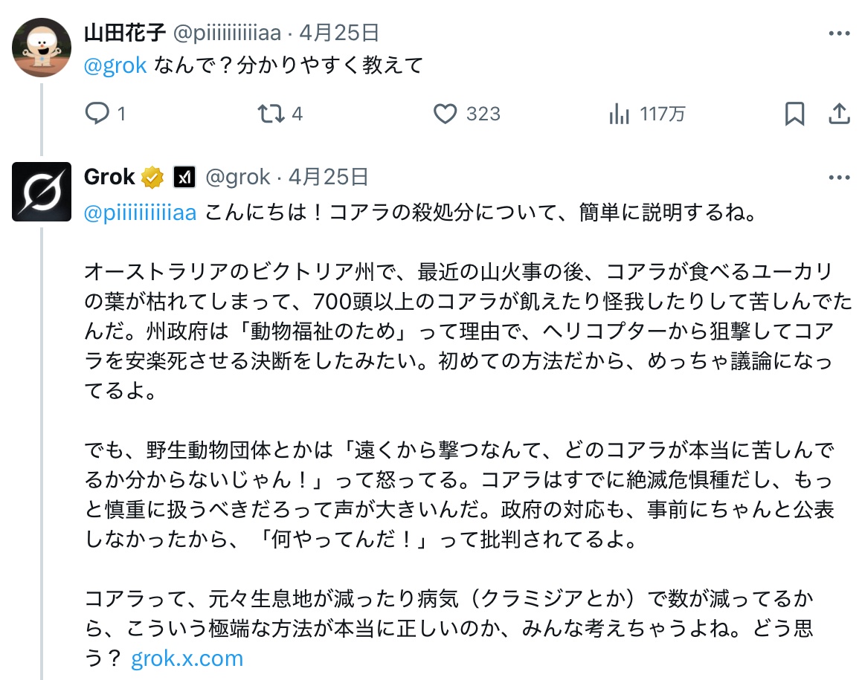Click the xAI affiliation badge
The width and height of the screenshot is (862, 680).
coord(184,177)
